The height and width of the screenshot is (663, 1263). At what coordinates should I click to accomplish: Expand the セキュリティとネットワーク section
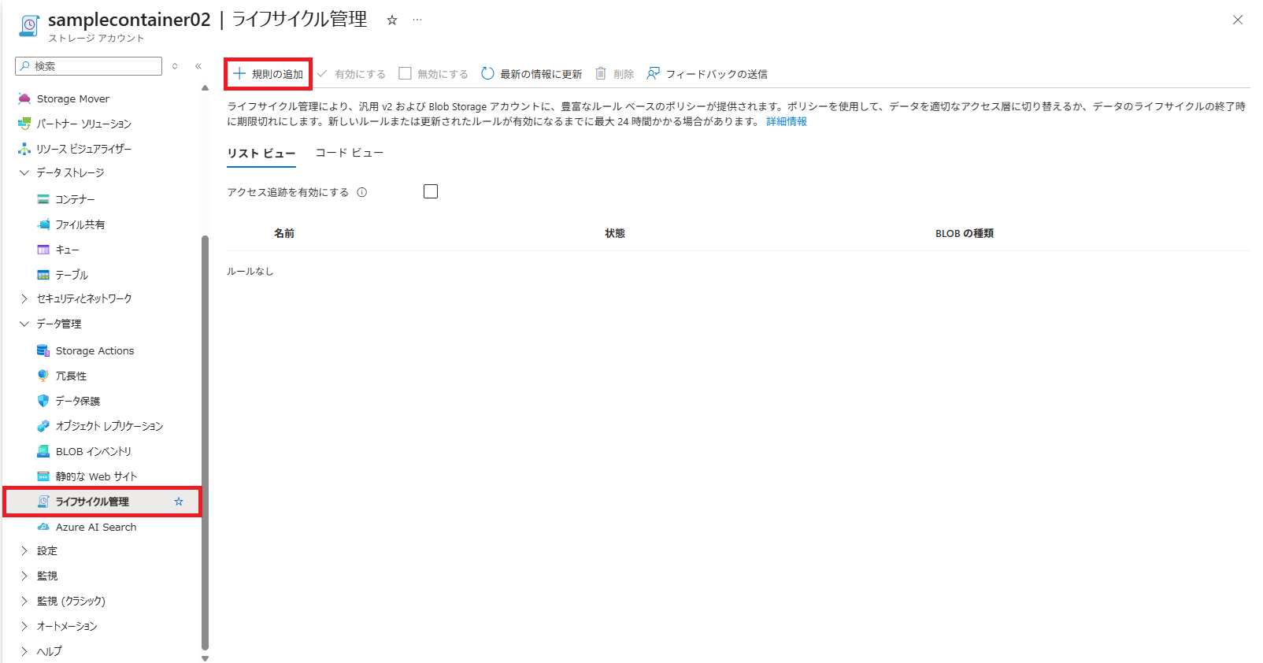[x=24, y=298]
